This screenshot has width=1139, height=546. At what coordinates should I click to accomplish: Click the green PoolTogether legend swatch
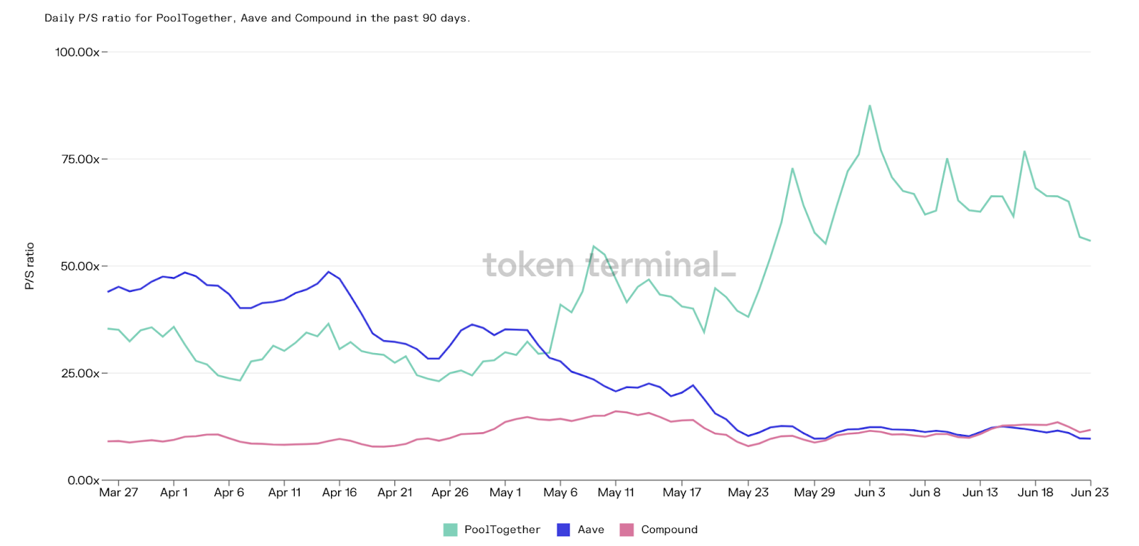click(450, 530)
